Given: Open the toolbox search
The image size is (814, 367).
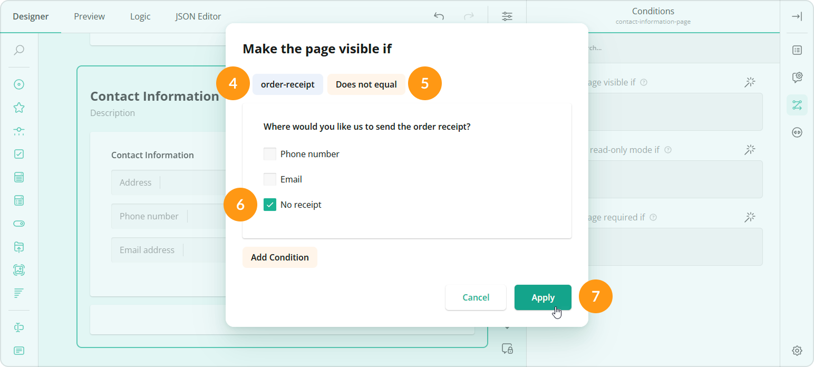Looking at the screenshot, I should click(x=18, y=50).
